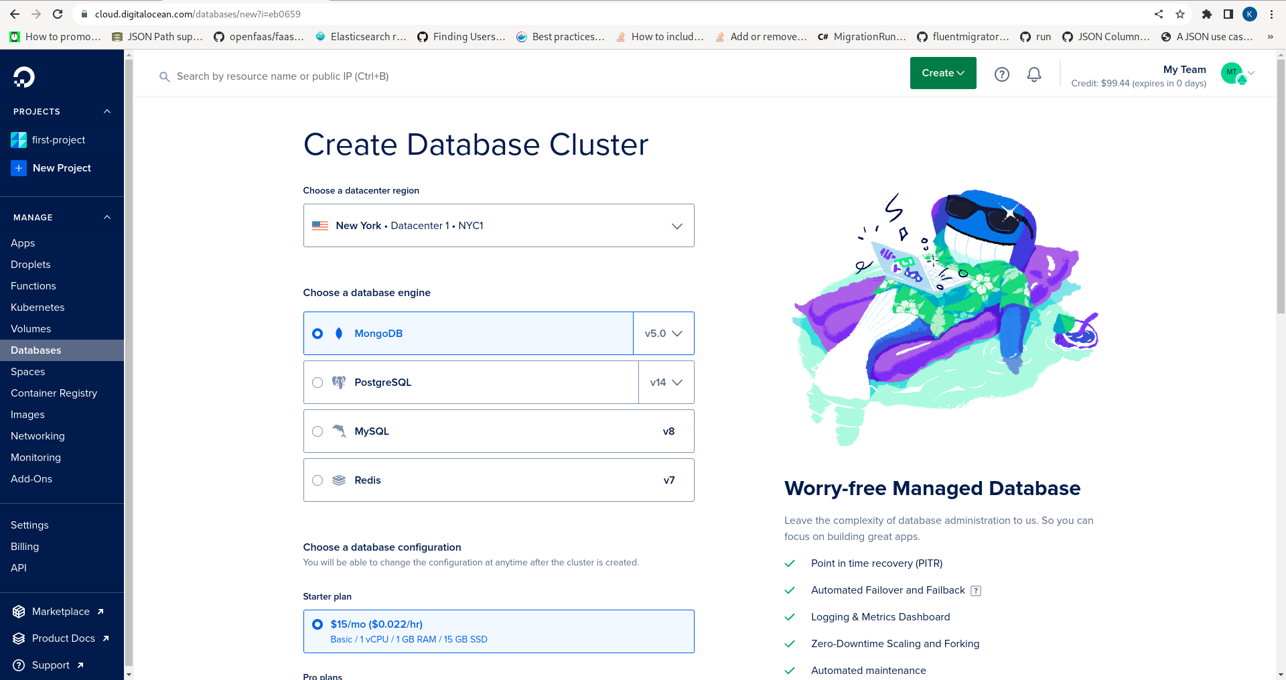Select the MySQL radio button
1286x680 pixels.
pos(317,431)
